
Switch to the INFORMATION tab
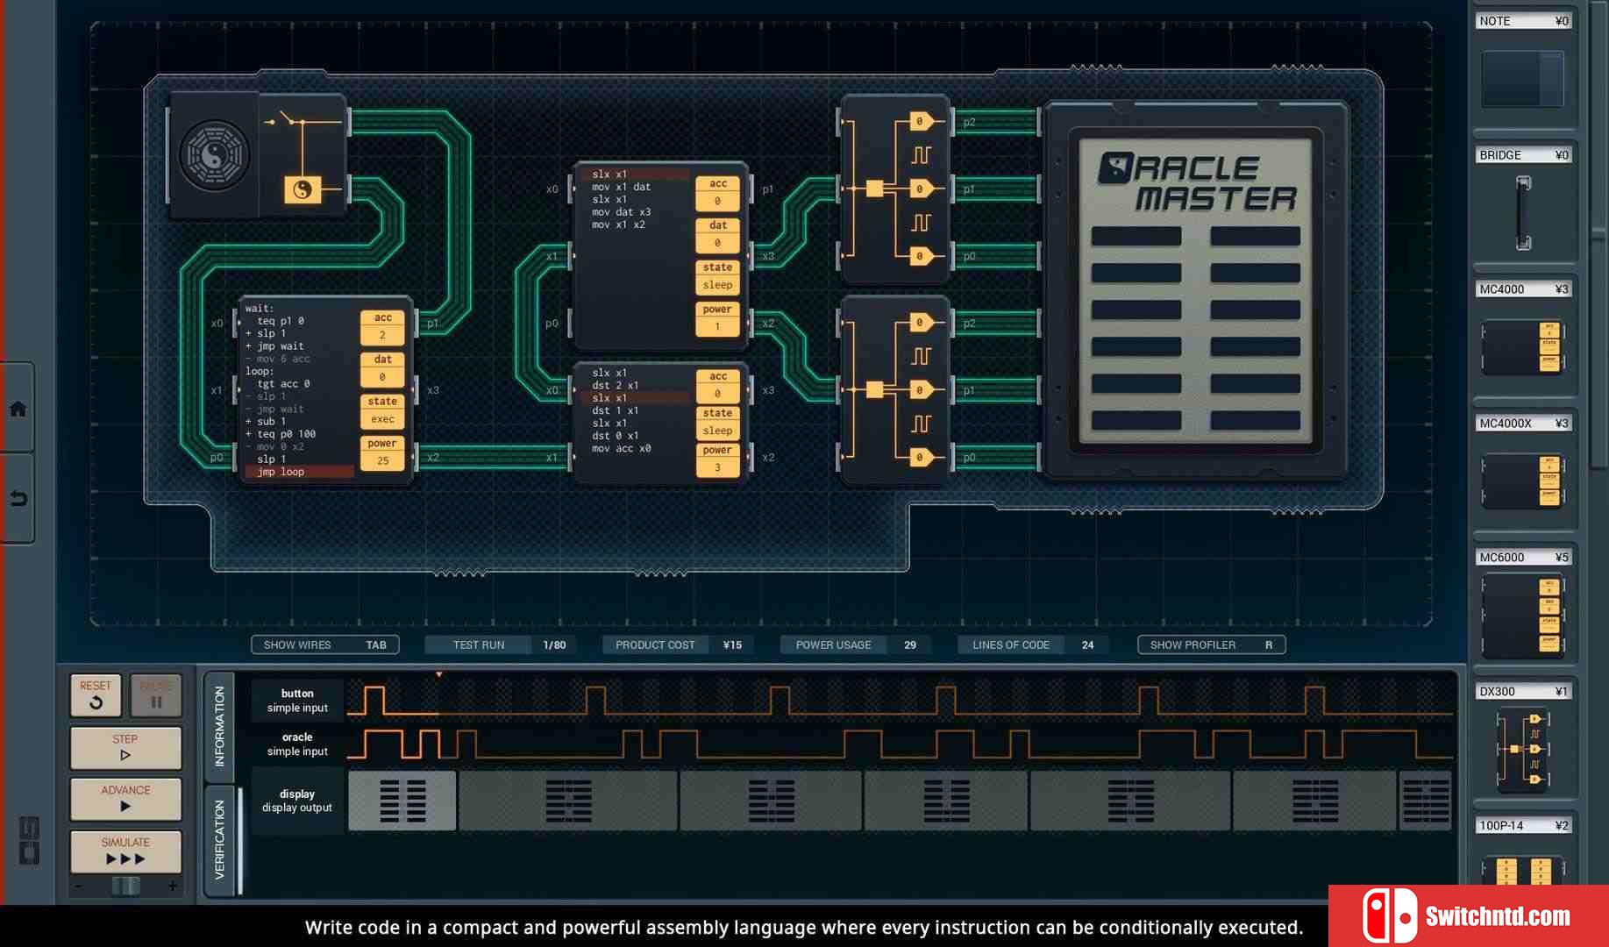tap(219, 727)
